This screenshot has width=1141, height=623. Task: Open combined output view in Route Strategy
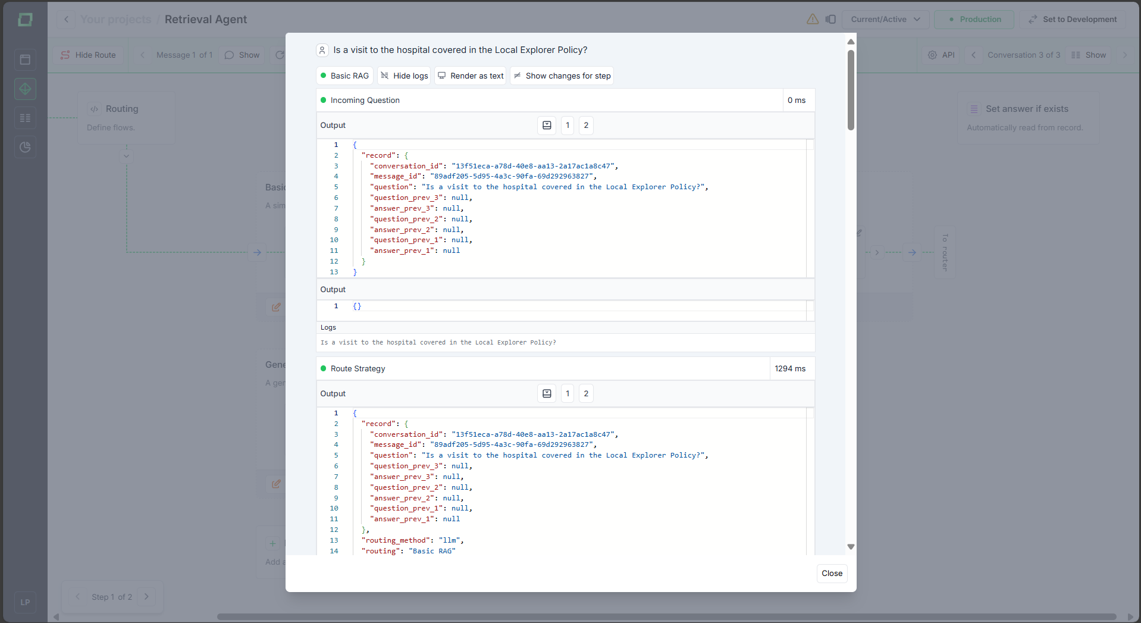tap(547, 393)
